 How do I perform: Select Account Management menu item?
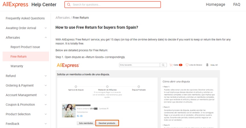pos(21,95)
